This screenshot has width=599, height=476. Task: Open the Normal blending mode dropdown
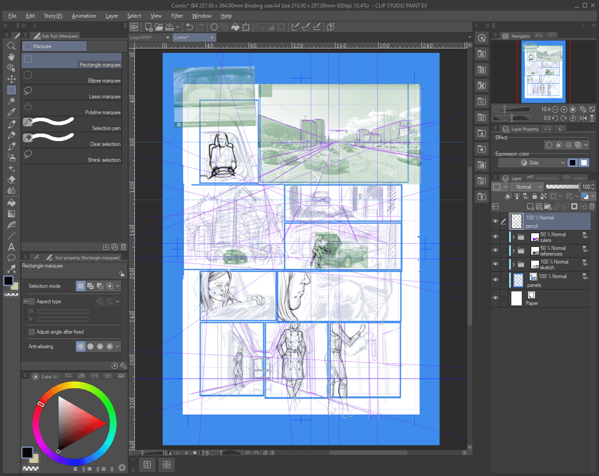pos(527,187)
